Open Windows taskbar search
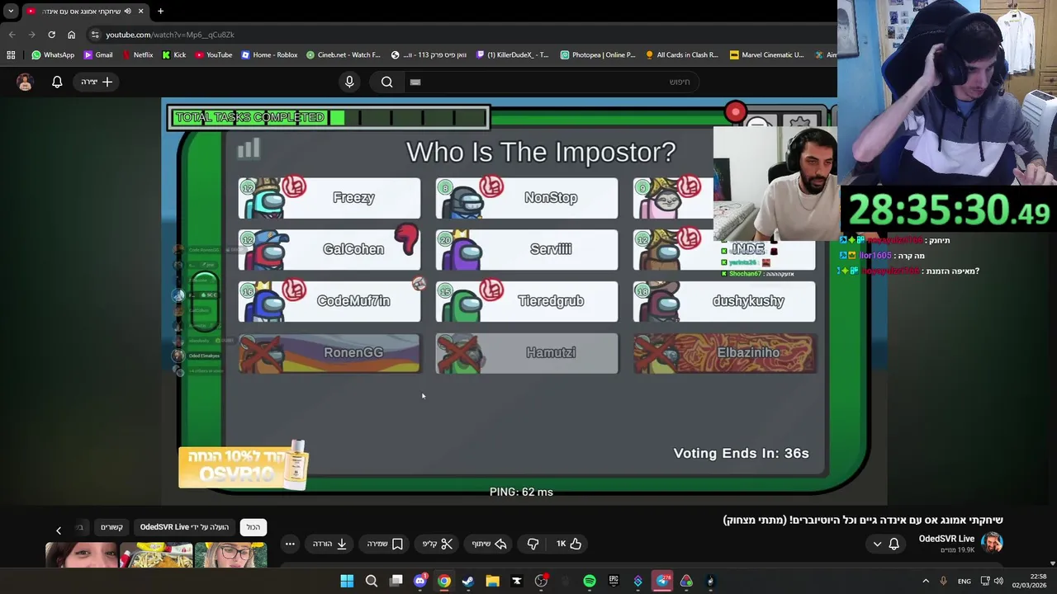Image resolution: width=1057 pixels, height=594 pixels. point(372,581)
